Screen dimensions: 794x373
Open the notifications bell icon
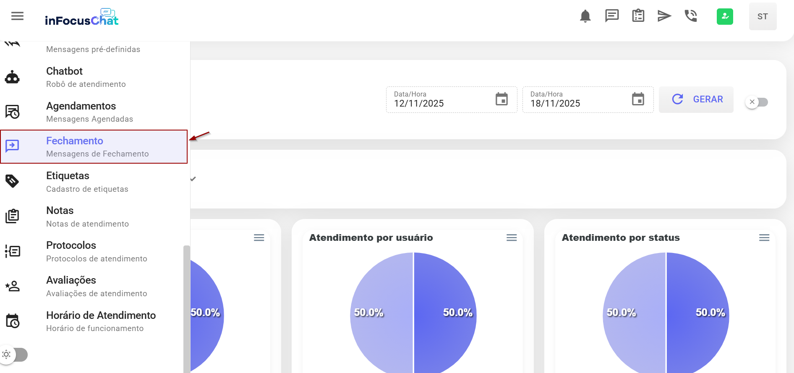(585, 16)
